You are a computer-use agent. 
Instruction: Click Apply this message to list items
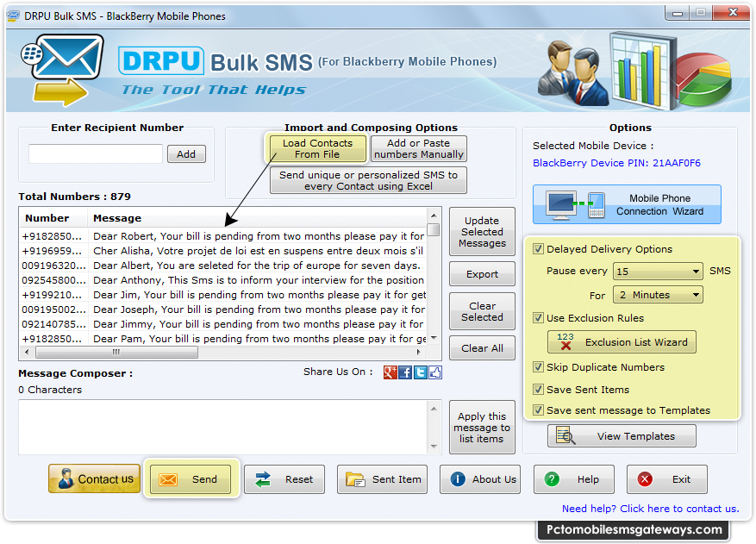tap(482, 428)
